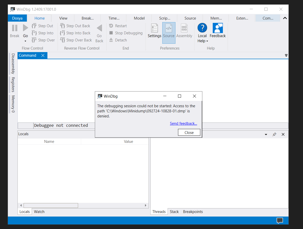Close the Threads pane with X

tap(283, 134)
